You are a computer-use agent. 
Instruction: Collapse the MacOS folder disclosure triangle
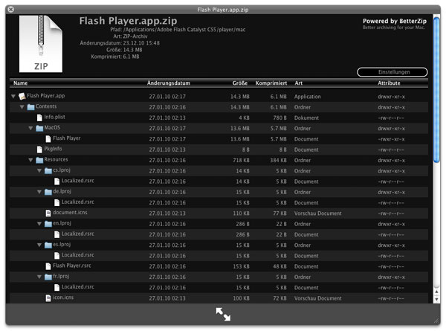[x=31, y=128]
